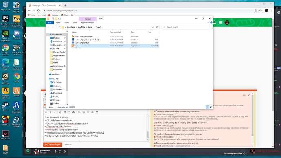The image size is (281, 158).
Task: Open Videos under This PC
Action: coord(56,103)
